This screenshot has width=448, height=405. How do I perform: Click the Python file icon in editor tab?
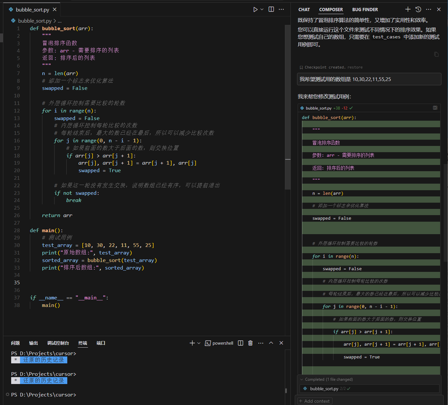11,10
